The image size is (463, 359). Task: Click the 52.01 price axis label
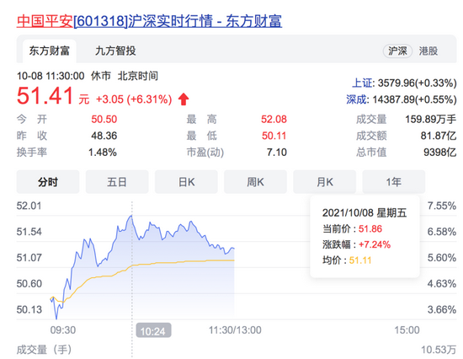[x=29, y=206]
